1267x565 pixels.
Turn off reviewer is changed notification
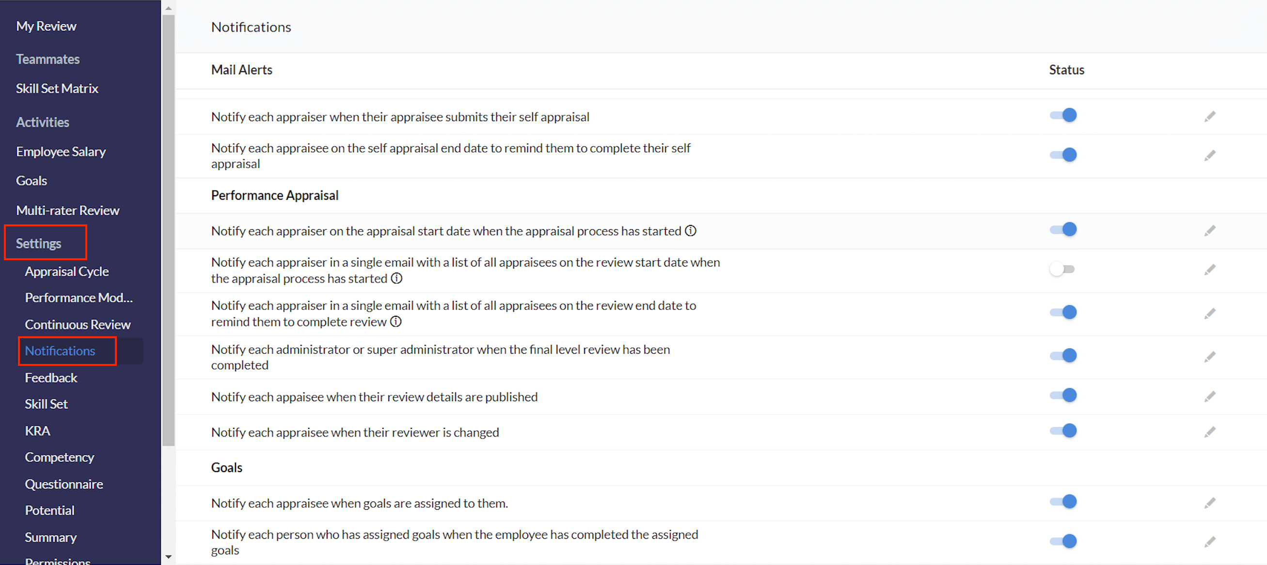(x=1063, y=431)
